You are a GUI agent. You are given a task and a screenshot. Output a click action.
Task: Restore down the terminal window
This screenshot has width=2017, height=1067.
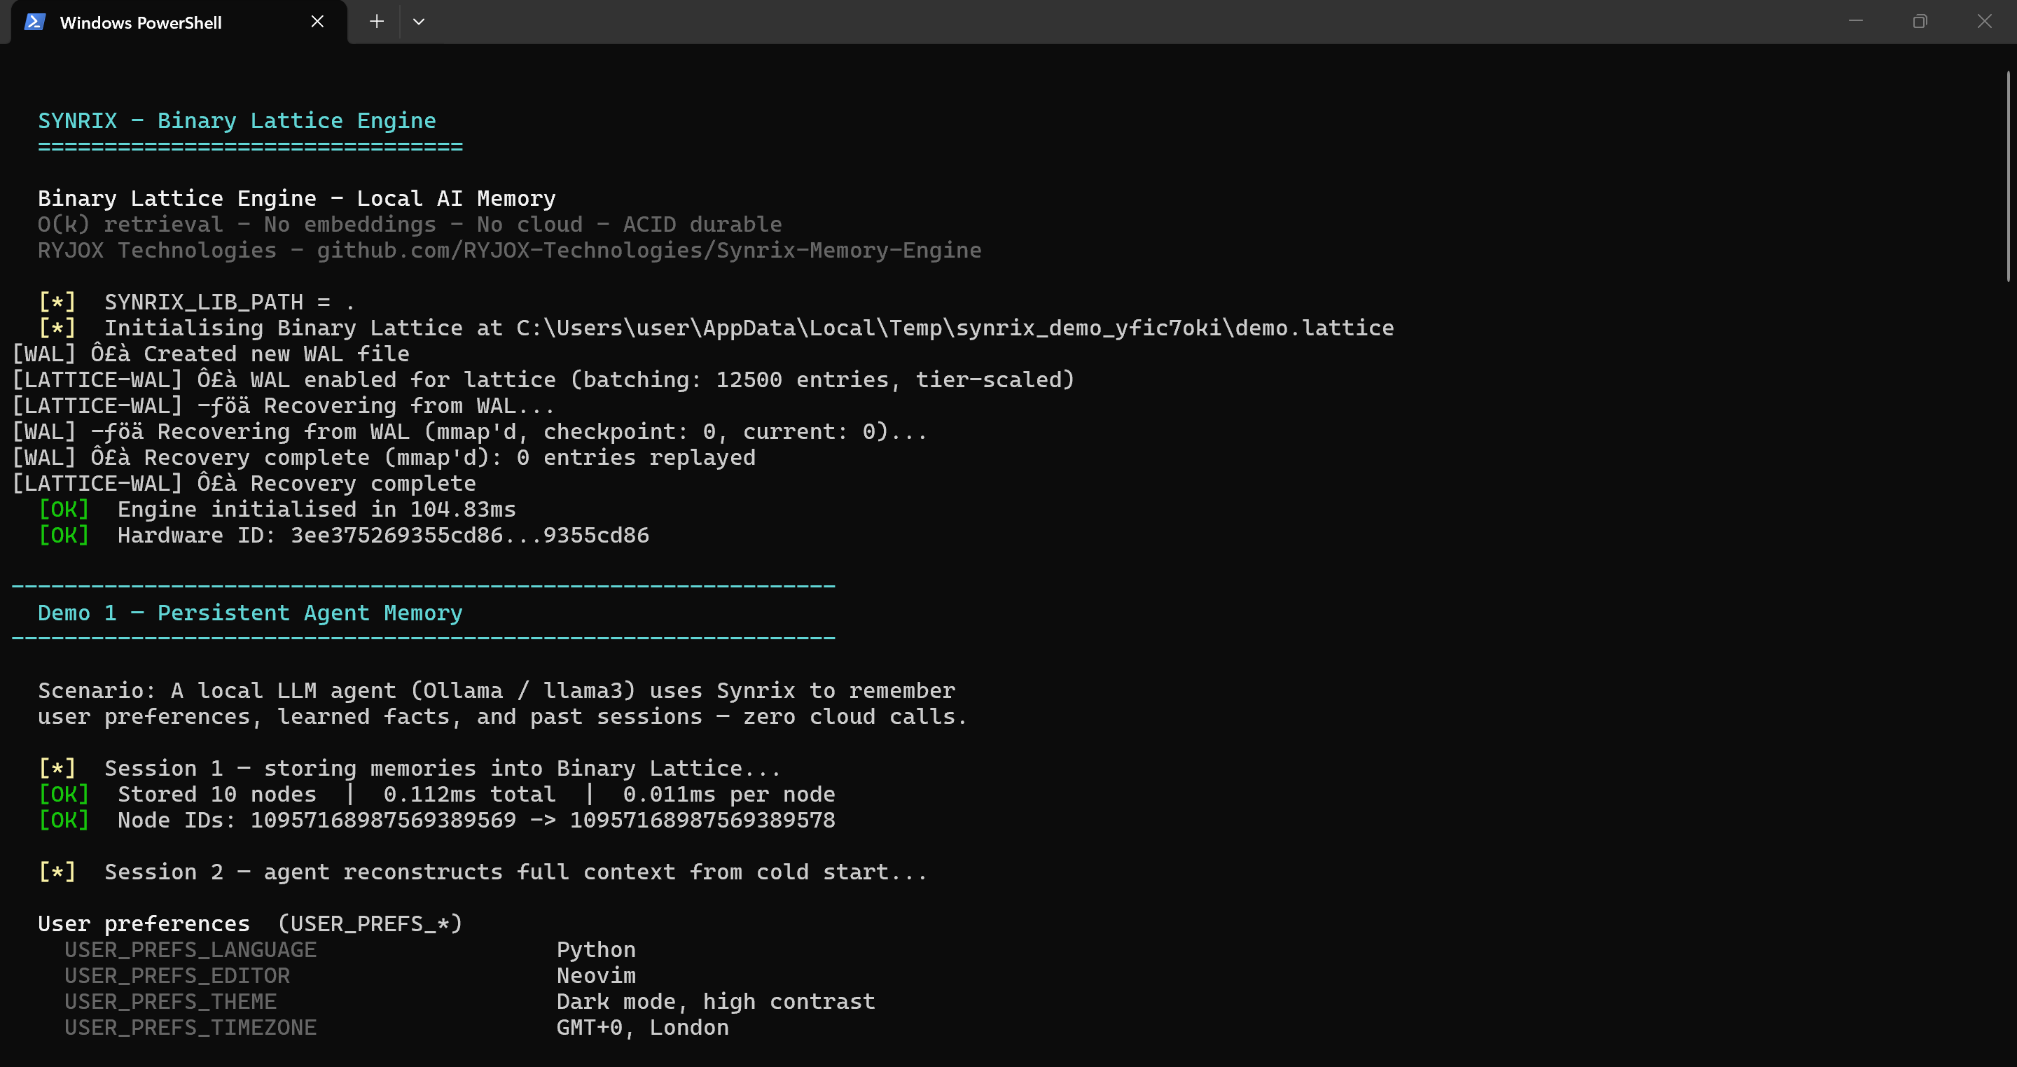point(1919,21)
